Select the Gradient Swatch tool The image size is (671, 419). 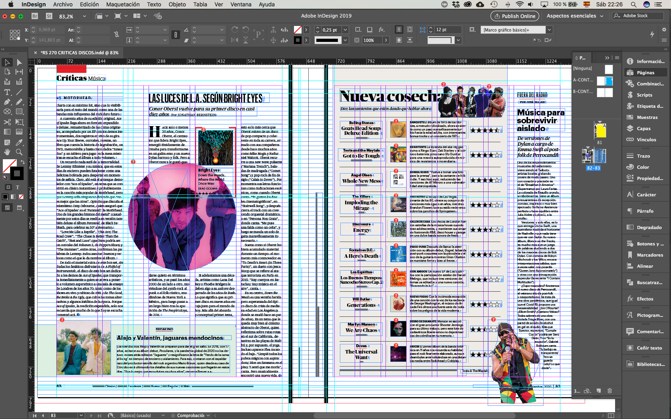coord(7,132)
